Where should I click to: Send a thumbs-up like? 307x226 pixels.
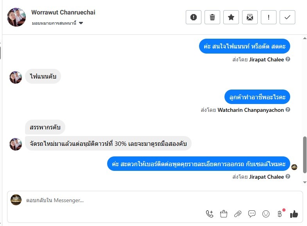click(x=294, y=213)
